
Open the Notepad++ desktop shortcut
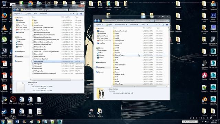[x=205, y=88]
